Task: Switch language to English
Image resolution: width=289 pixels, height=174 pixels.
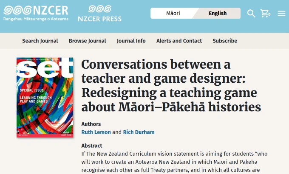Action: pos(218,14)
